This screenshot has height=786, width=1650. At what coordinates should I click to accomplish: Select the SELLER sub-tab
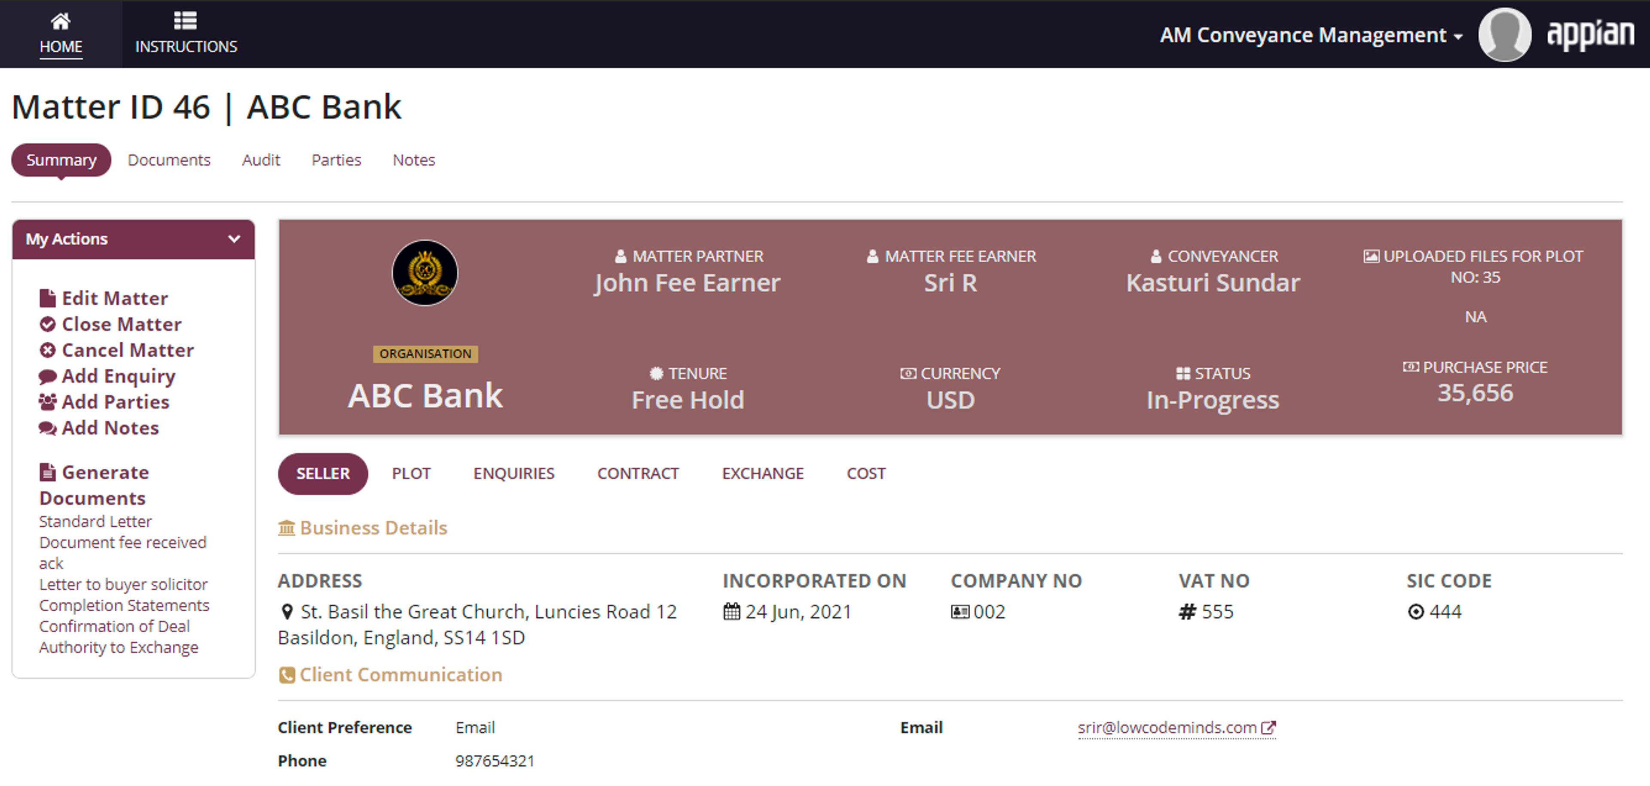point(323,473)
